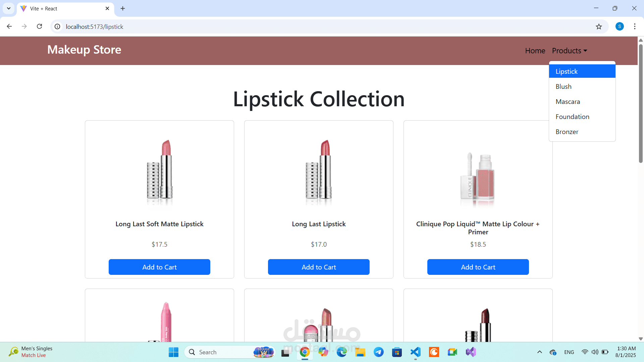Show hidden system tray icons chevron
The width and height of the screenshot is (644, 362).
point(539,352)
